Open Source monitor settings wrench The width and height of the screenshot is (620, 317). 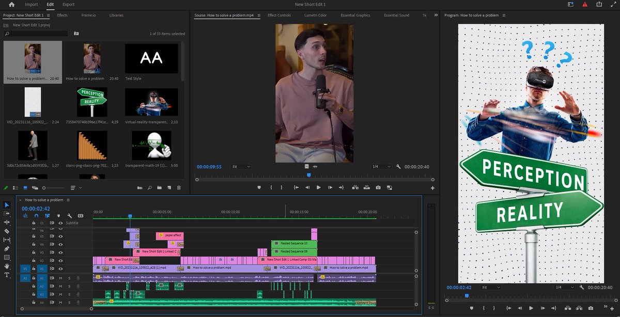[398, 167]
